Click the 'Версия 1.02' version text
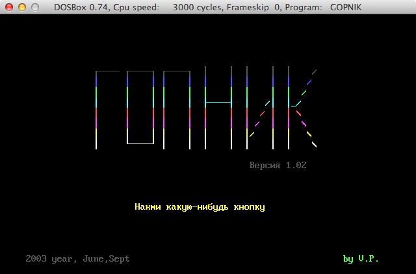Image resolution: width=416 pixels, height=274 pixels. pyautogui.click(x=278, y=166)
